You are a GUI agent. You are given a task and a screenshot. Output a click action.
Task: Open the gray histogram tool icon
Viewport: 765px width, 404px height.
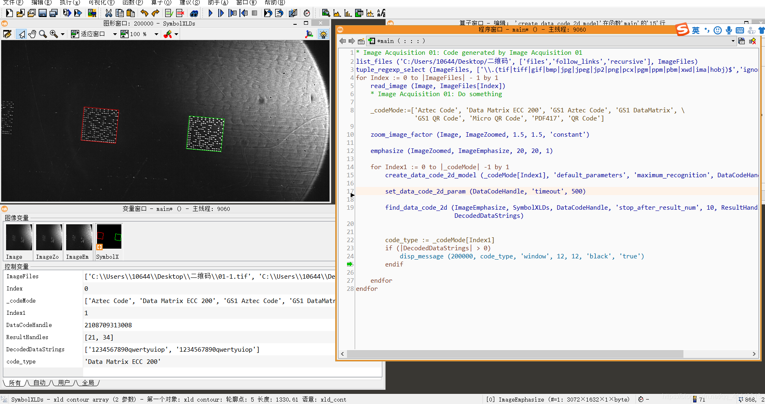tap(336, 13)
